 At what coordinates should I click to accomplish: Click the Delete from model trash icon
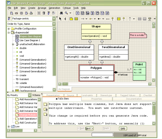click(x=44, y=13)
